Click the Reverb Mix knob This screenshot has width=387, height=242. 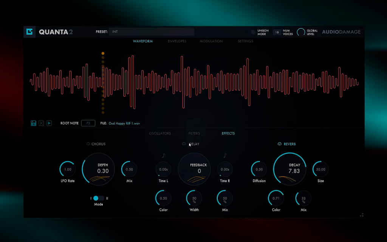[x=303, y=198]
